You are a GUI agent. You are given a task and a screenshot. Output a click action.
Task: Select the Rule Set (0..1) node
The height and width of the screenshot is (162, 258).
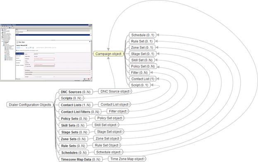(x=142, y=41)
